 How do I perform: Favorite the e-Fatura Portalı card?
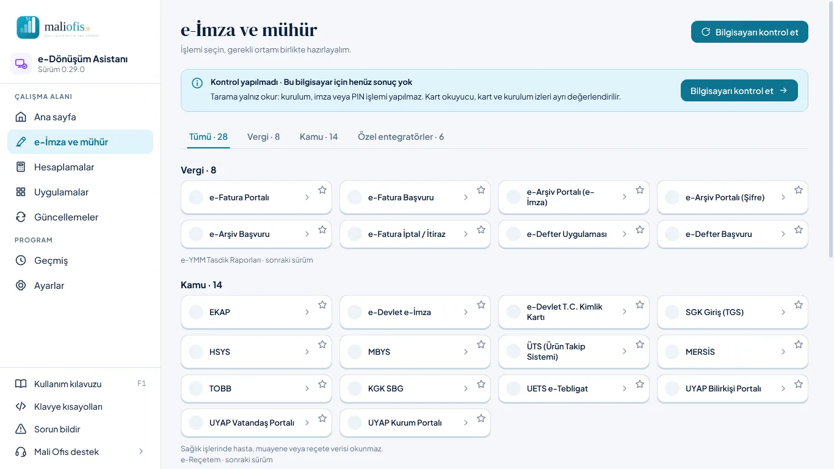(x=322, y=190)
